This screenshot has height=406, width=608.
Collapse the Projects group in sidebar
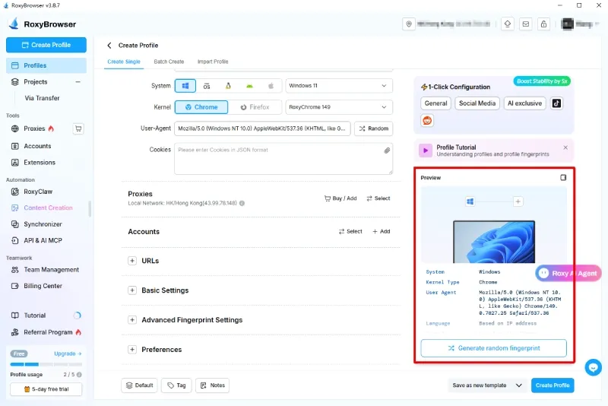[78, 82]
